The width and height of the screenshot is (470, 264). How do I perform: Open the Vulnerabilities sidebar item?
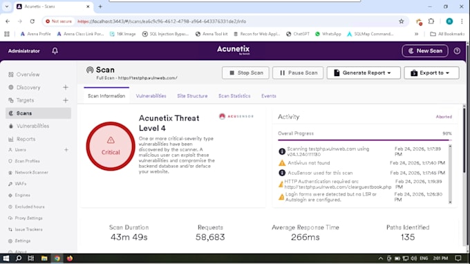[29, 126]
